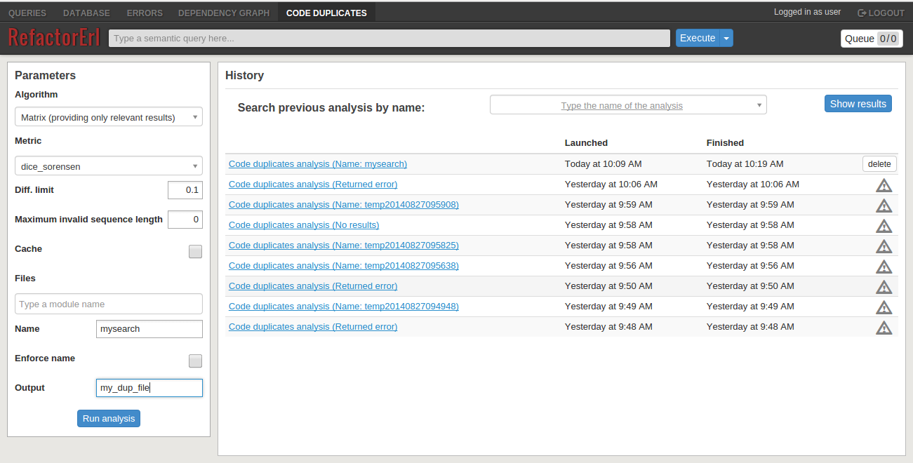Viewport: 913px width, 463px height.
Task: Click the Launched column header
Action: 586,143
